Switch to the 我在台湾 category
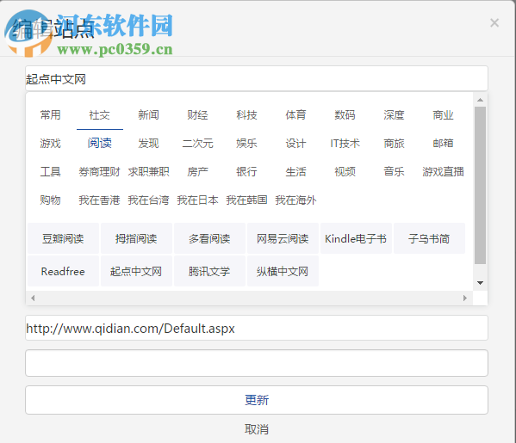This screenshot has width=516, height=443. (148, 200)
